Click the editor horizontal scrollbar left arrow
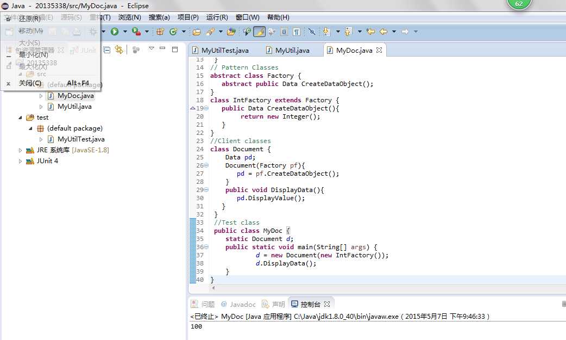The height and width of the screenshot is (340, 566). [x=213, y=288]
